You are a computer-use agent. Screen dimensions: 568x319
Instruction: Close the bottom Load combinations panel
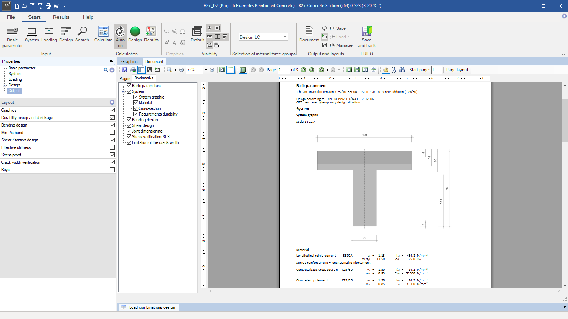tap(565, 307)
